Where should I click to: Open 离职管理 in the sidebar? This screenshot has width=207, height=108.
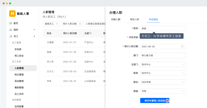coord(19,88)
